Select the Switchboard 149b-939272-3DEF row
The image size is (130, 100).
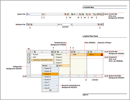pos(42,60)
